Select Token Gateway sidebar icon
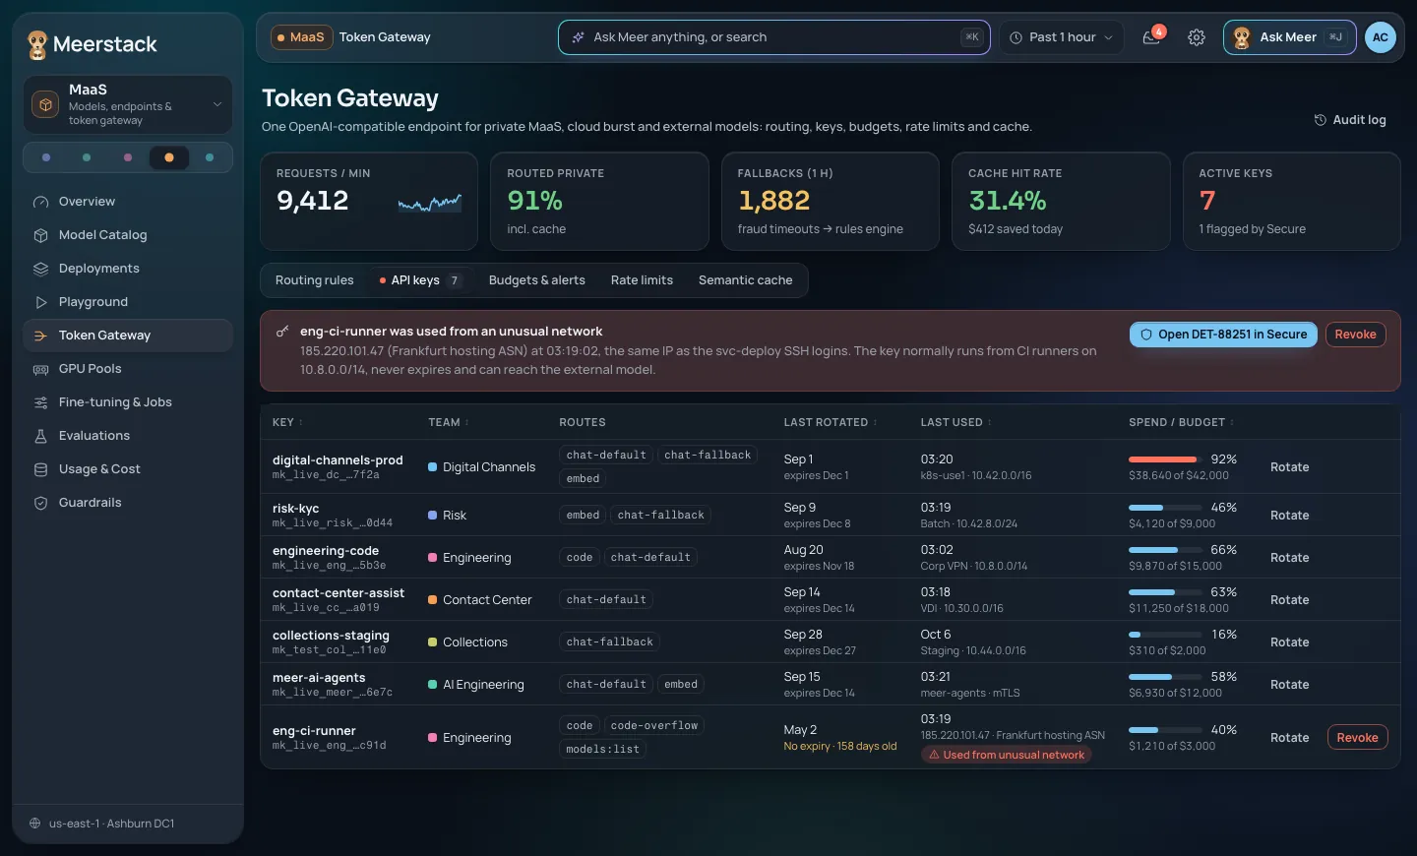 click(x=40, y=336)
